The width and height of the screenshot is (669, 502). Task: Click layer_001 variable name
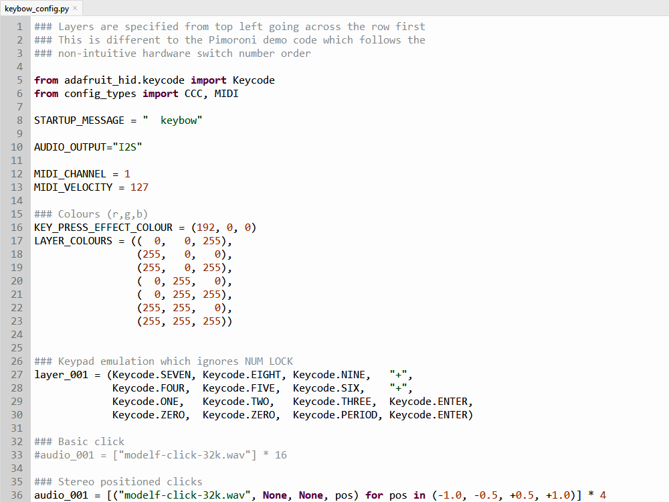pos(61,375)
